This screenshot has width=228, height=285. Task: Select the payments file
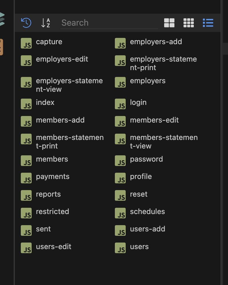tap(52, 177)
